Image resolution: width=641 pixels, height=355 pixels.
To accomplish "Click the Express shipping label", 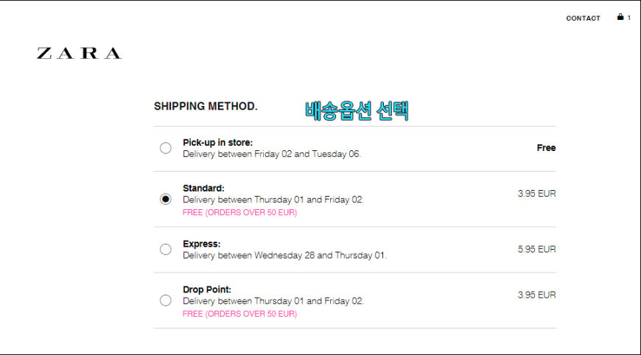I will 202,244.
